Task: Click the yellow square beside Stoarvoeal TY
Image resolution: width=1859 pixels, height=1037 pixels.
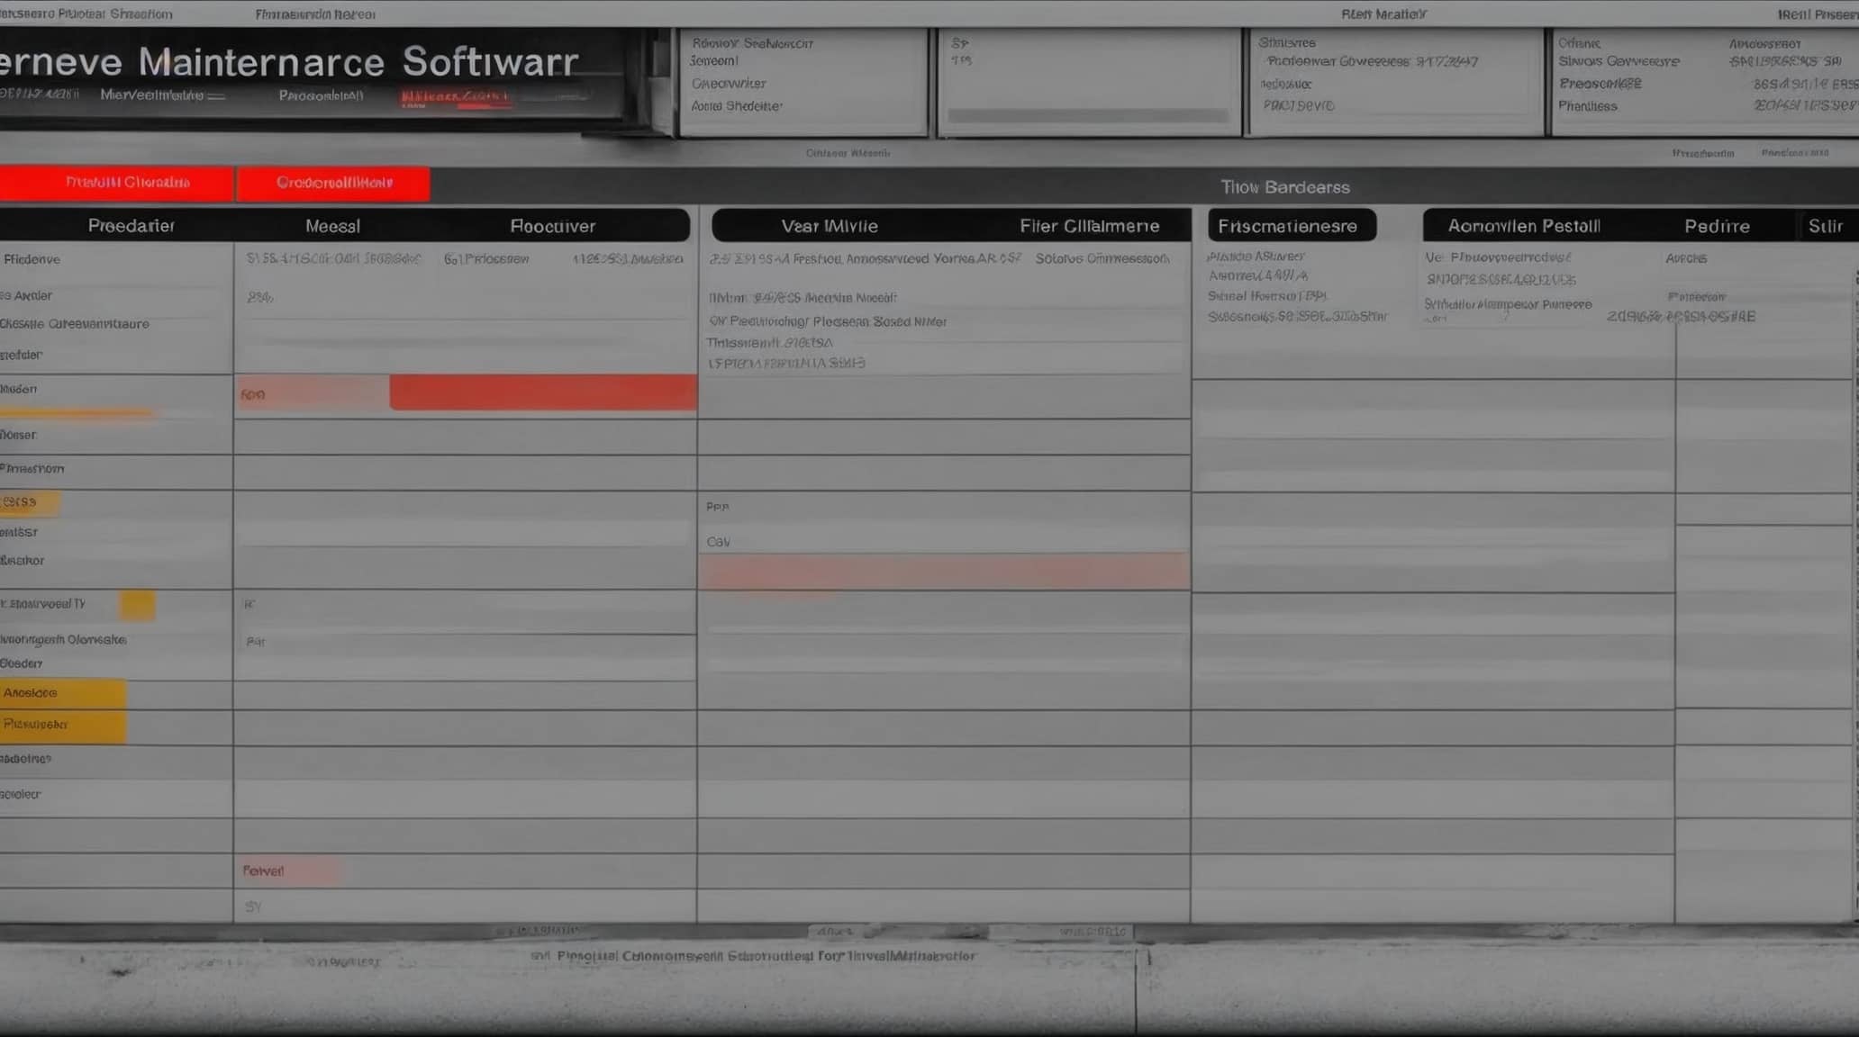Action: tap(138, 605)
